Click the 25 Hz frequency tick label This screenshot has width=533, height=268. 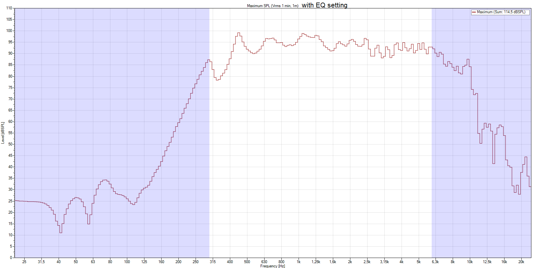[24, 262]
